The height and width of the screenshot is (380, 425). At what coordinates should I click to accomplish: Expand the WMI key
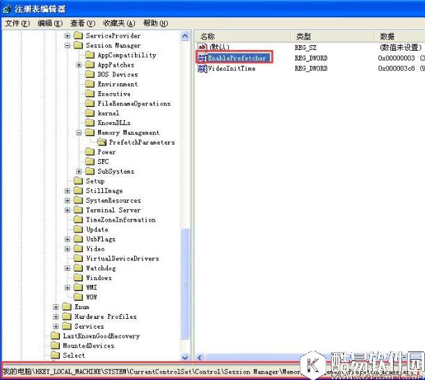point(67,288)
